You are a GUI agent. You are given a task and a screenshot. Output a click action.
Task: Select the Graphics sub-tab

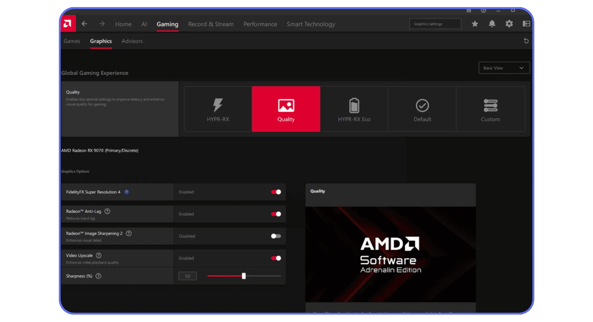(101, 41)
